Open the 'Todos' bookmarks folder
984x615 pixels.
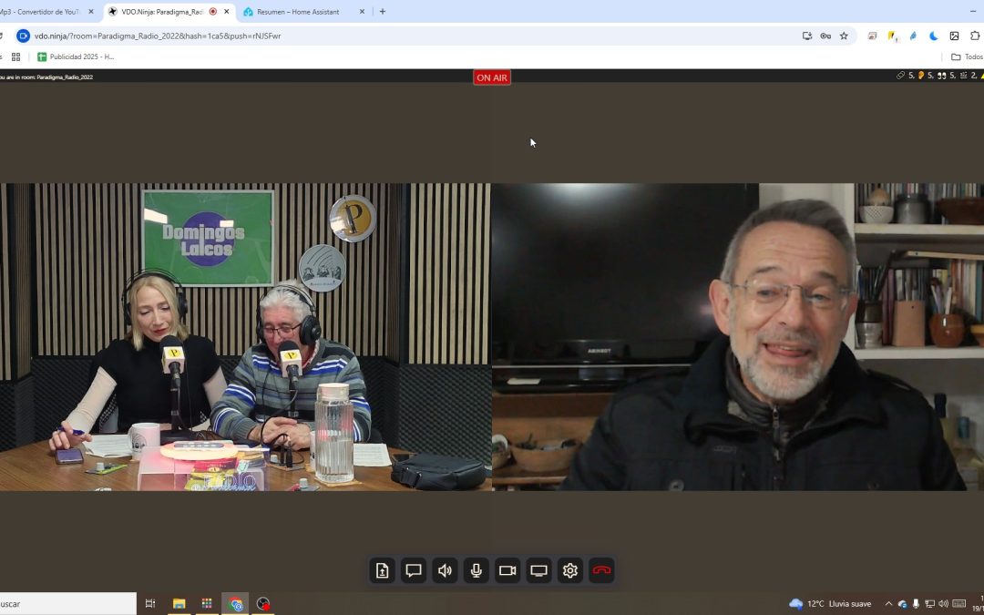point(966,56)
